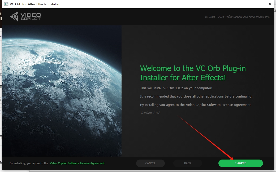The width and height of the screenshot is (276, 172).
Task: Cancel the VC Orb installation
Action: tap(150, 163)
